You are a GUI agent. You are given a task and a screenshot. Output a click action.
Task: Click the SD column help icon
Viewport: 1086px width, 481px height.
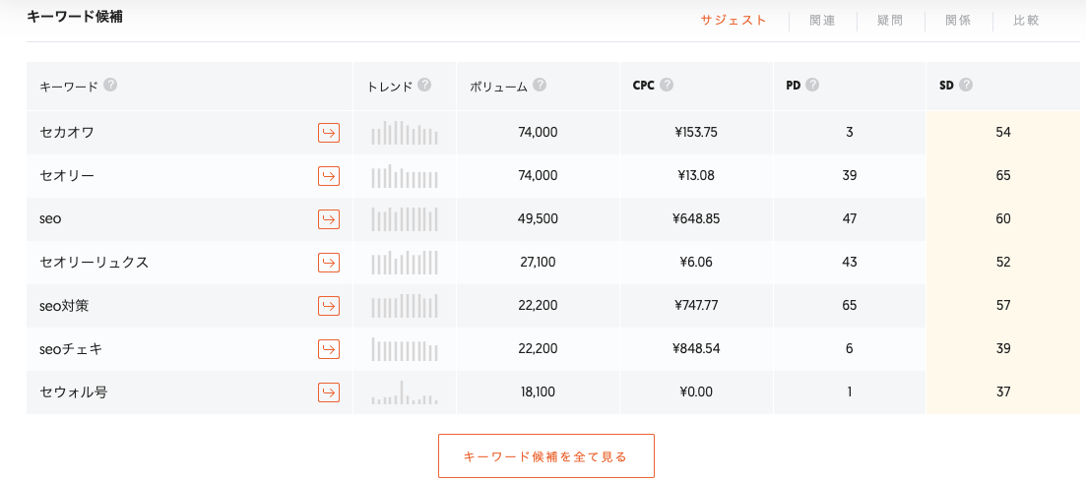[x=966, y=86]
